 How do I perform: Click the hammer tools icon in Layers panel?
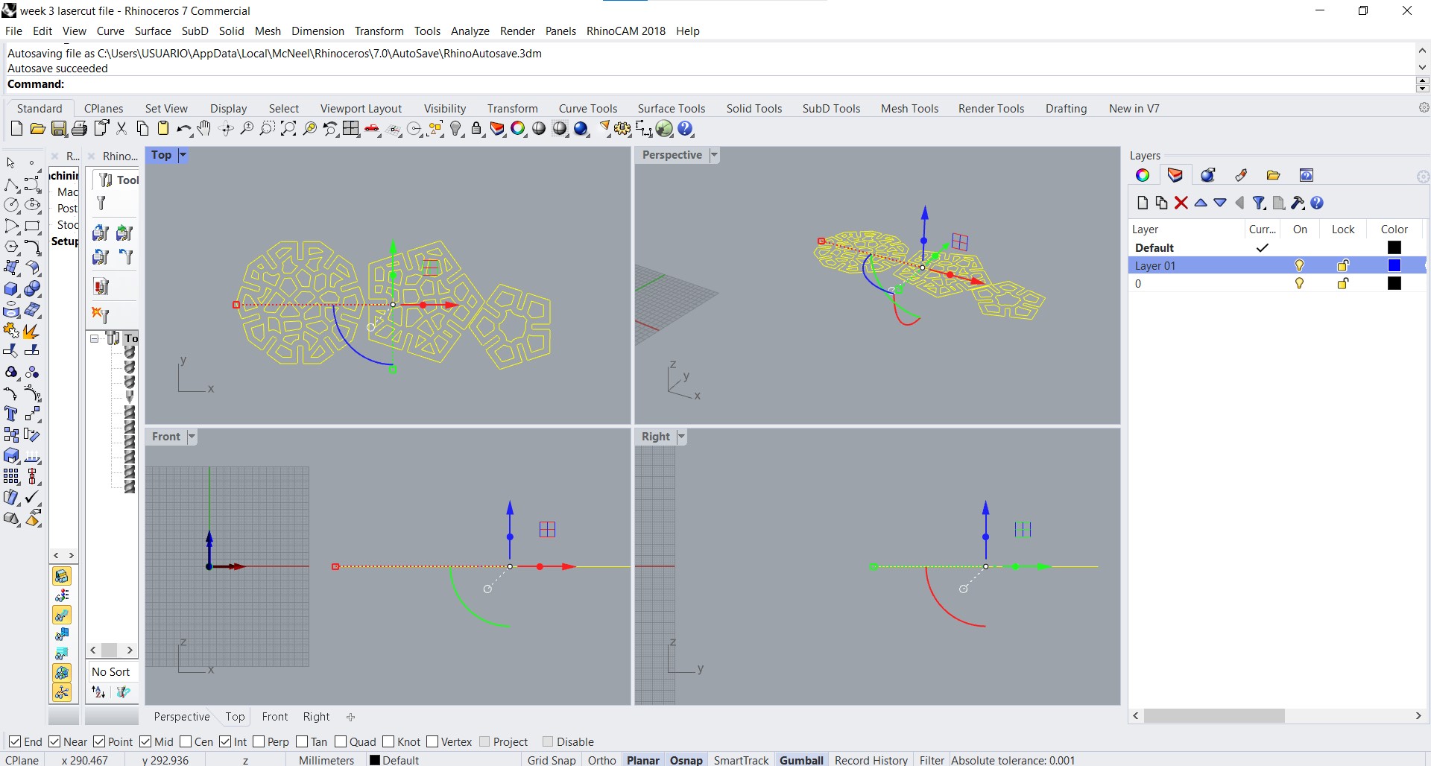[1298, 203]
